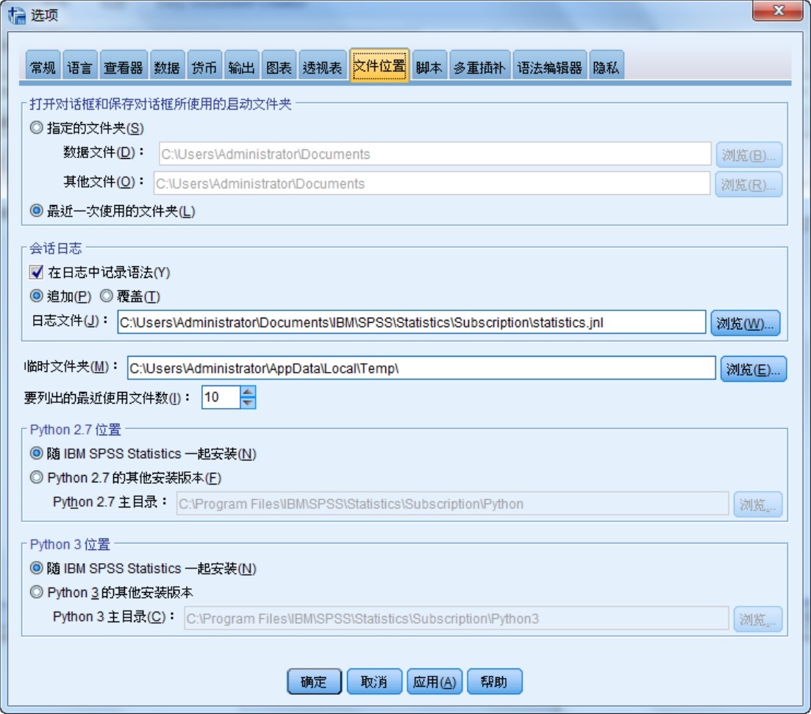This screenshot has height=714, width=811.
Task: Click 浏览(R) for other files
Action: coord(749,184)
